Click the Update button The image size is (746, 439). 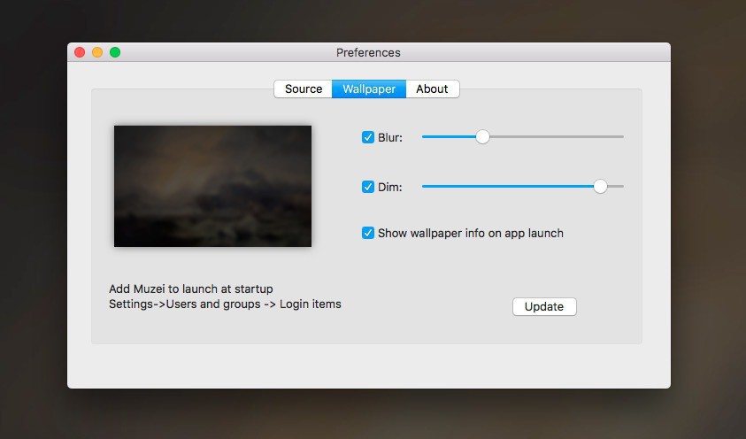[x=544, y=307]
